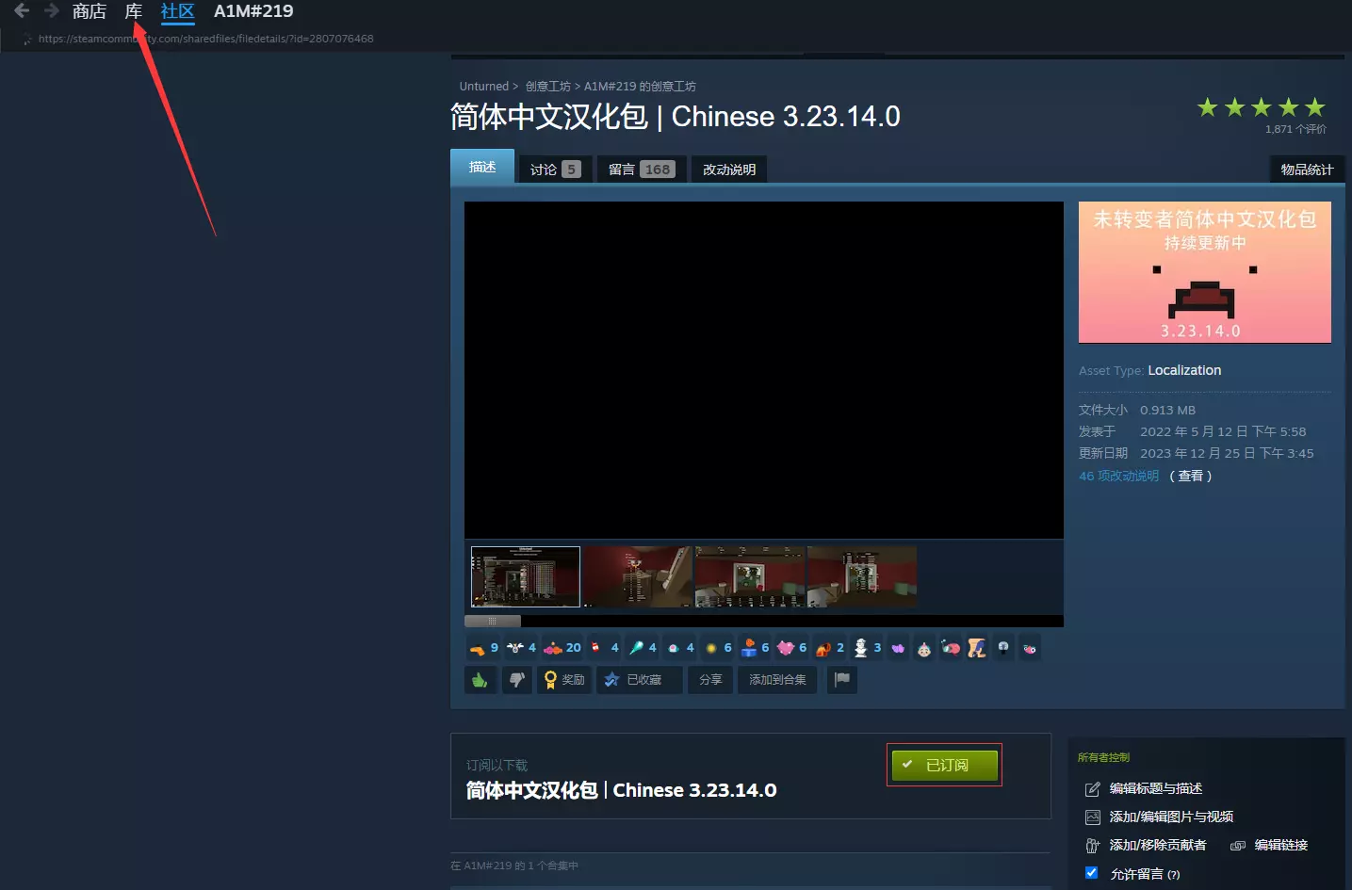The height and width of the screenshot is (890, 1352).
Task: Select the first screenshot thumbnail
Action: pyautogui.click(x=526, y=576)
